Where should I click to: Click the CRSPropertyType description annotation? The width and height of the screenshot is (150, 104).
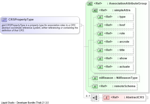click(40, 28)
